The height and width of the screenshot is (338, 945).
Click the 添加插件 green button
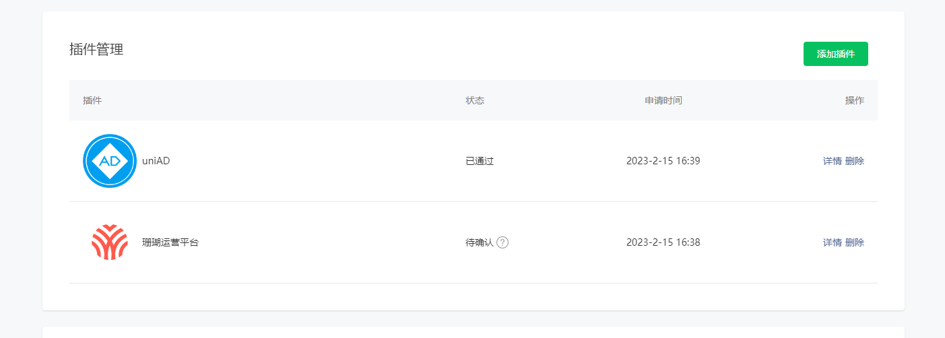click(835, 54)
